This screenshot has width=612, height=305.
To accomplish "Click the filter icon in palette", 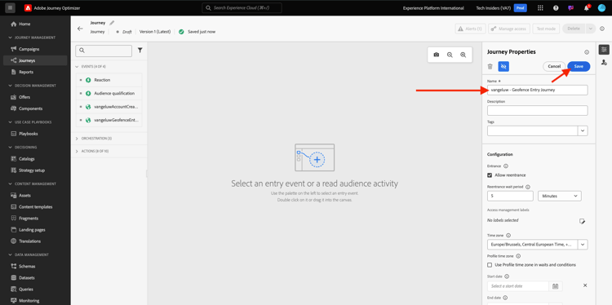I will click(x=140, y=51).
